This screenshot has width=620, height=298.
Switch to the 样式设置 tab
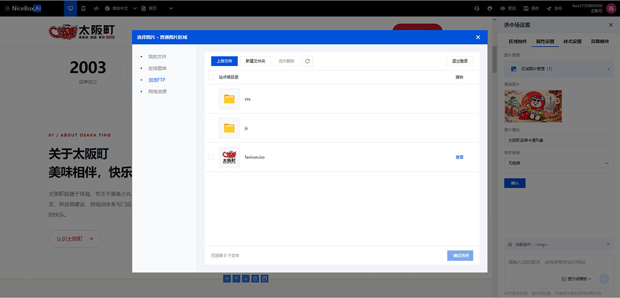click(x=572, y=41)
